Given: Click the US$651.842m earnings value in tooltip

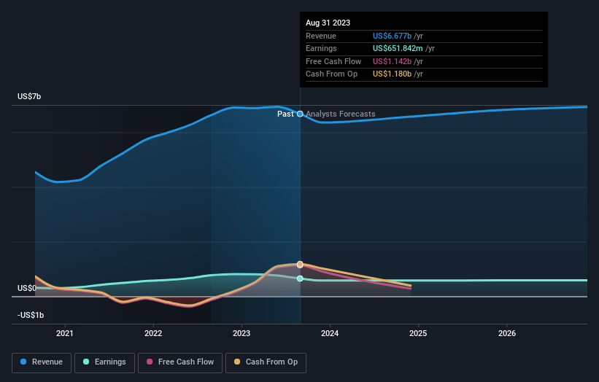Looking at the screenshot, I should [x=398, y=48].
